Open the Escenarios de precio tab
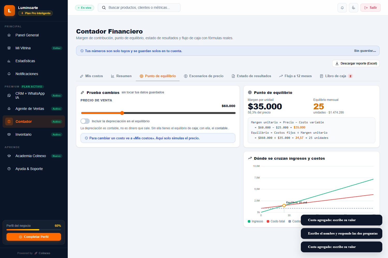Viewport: 388px width, 258px height. click(204, 76)
